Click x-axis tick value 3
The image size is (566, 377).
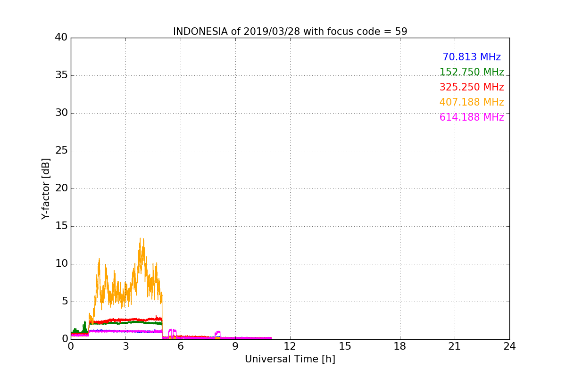click(125, 346)
